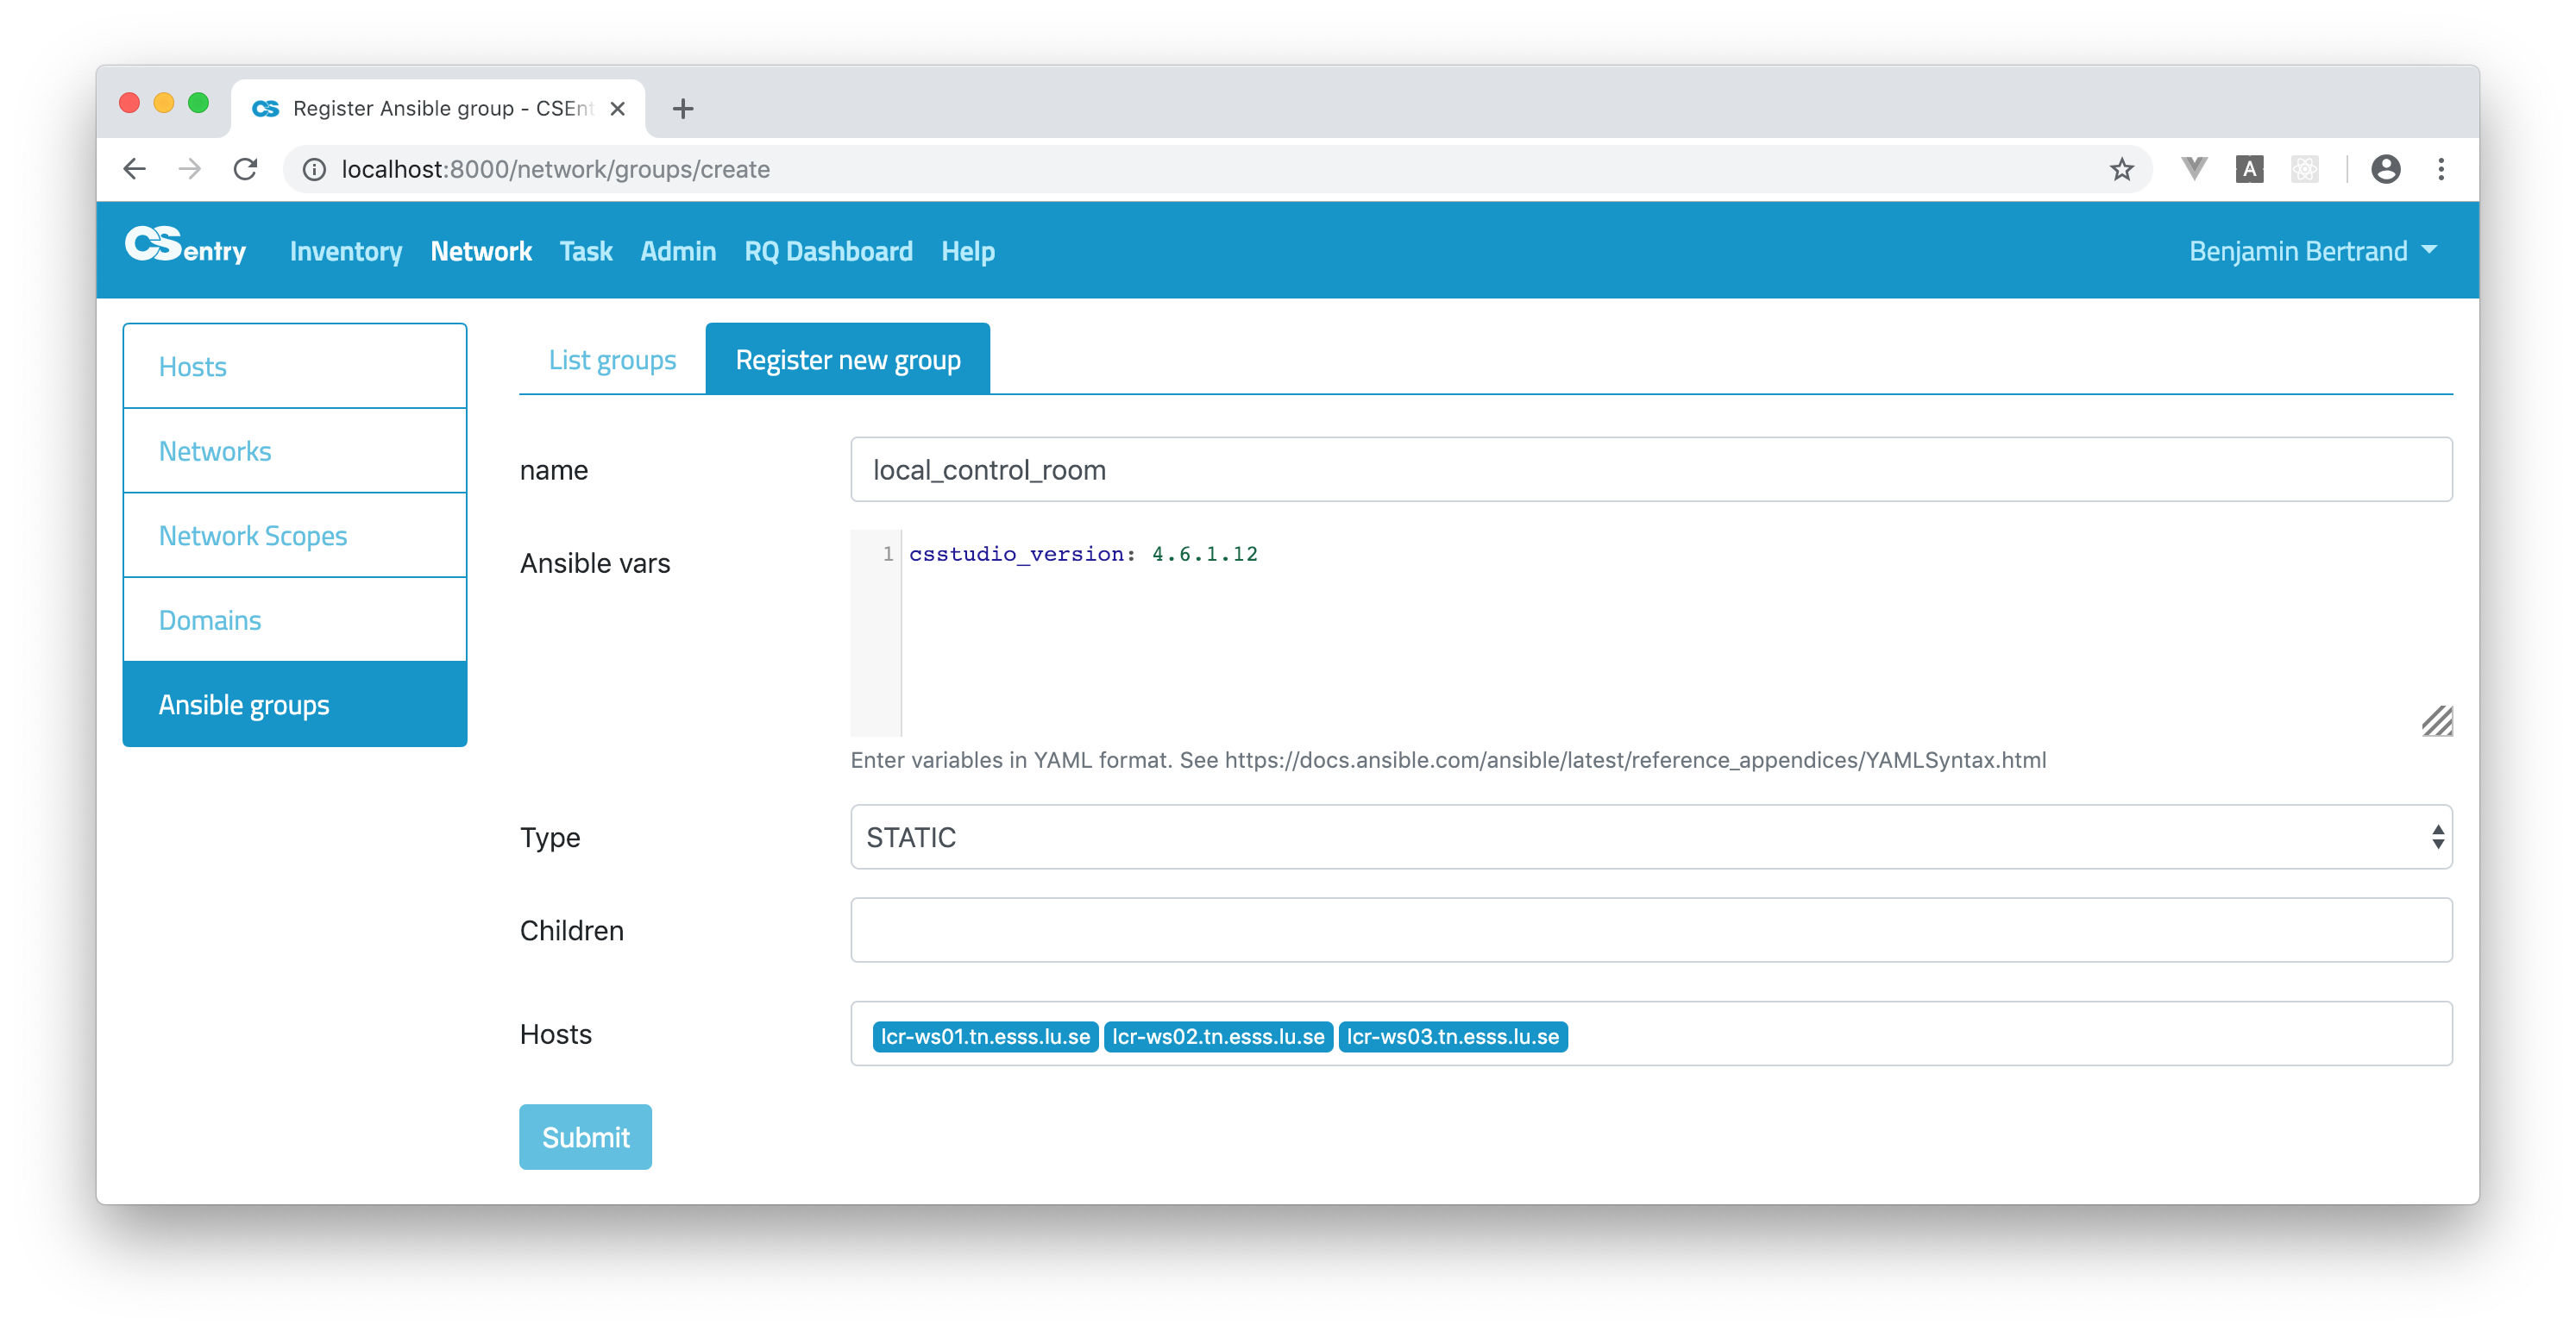The image size is (2576, 1332).
Task: Open the Children selection field
Action: 1650,929
